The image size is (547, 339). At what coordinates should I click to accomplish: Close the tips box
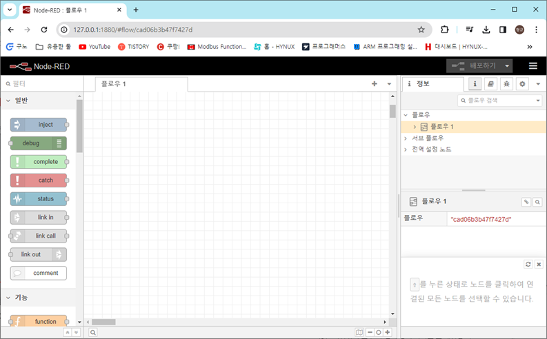pyautogui.click(x=539, y=265)
